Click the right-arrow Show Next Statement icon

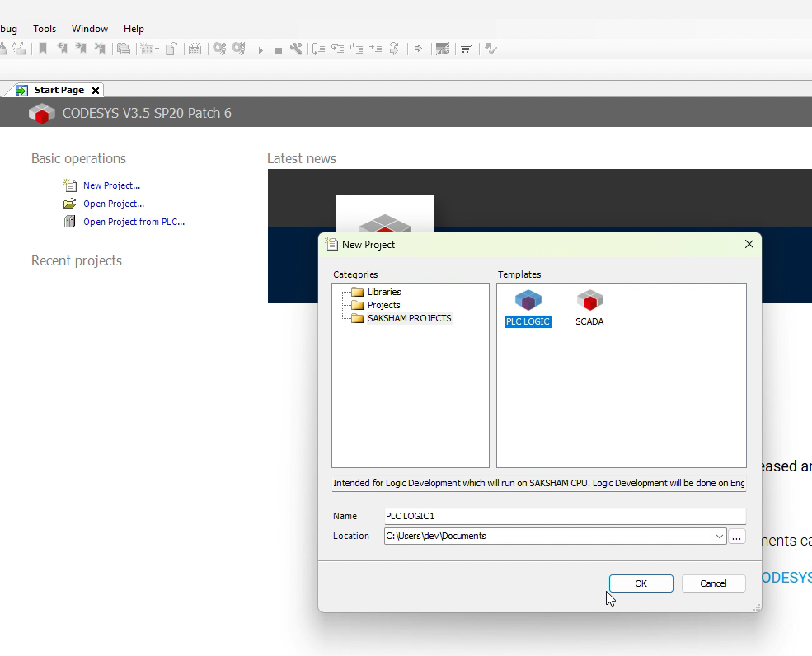click(x=418, y=49)
